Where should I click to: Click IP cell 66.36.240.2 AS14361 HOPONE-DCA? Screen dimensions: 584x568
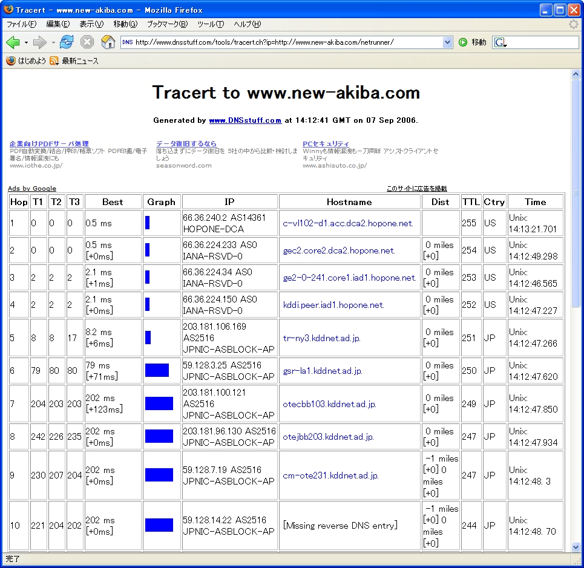pyautogui.click(x=229, y=223)
